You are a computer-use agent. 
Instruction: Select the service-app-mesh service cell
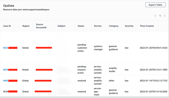click(x=97, y=91)
